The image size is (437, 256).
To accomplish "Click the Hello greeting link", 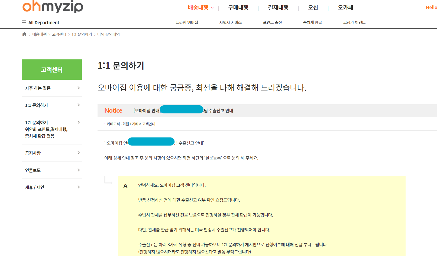I will click(x=431, y=8).
